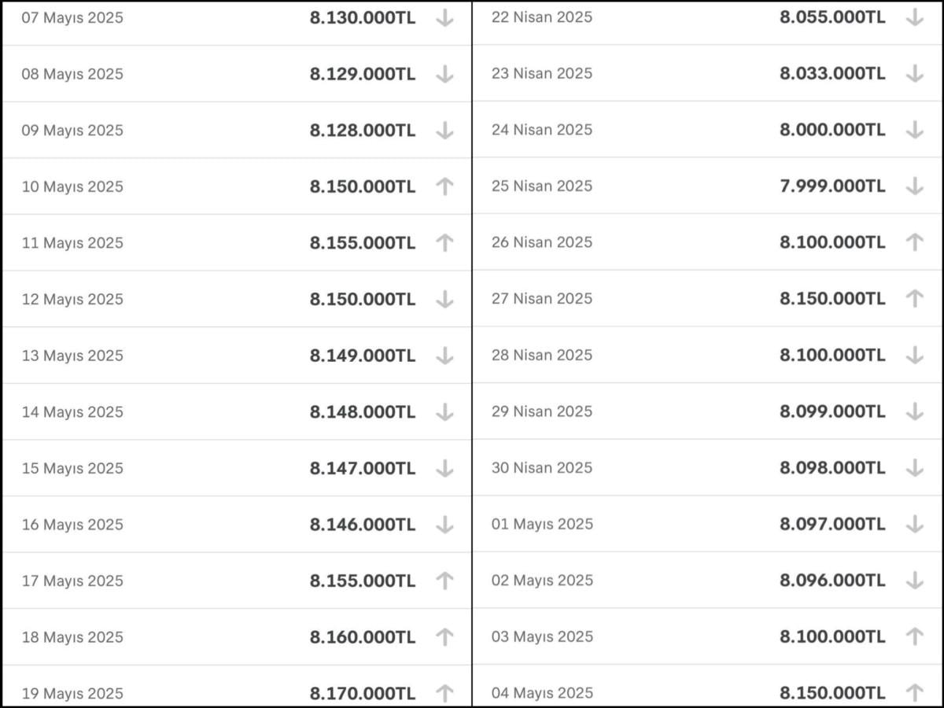Click the 24 Nisan 2025 date entry
944x708 pixels.
[x=542, y=130]
